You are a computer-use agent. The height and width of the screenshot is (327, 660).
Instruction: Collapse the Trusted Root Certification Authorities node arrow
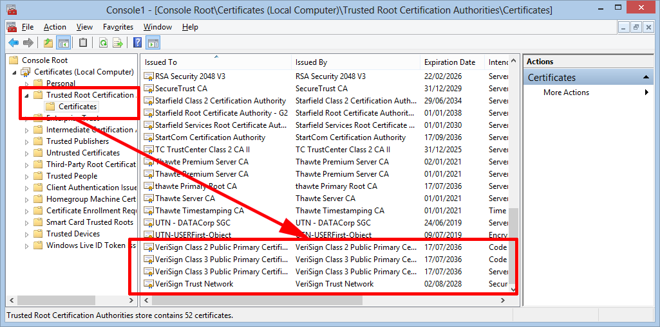coord(27,96)
